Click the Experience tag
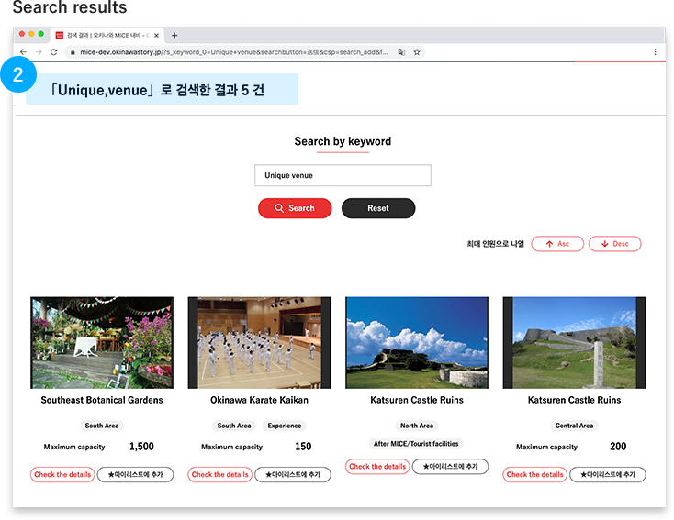 [x=285, y=426]
